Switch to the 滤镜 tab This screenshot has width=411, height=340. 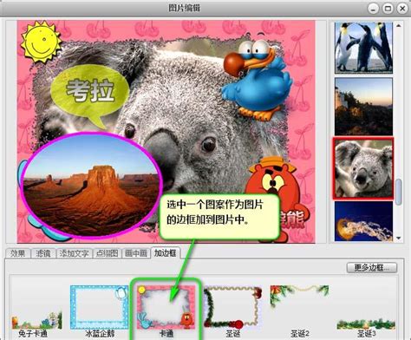click(x=42, y=253)
